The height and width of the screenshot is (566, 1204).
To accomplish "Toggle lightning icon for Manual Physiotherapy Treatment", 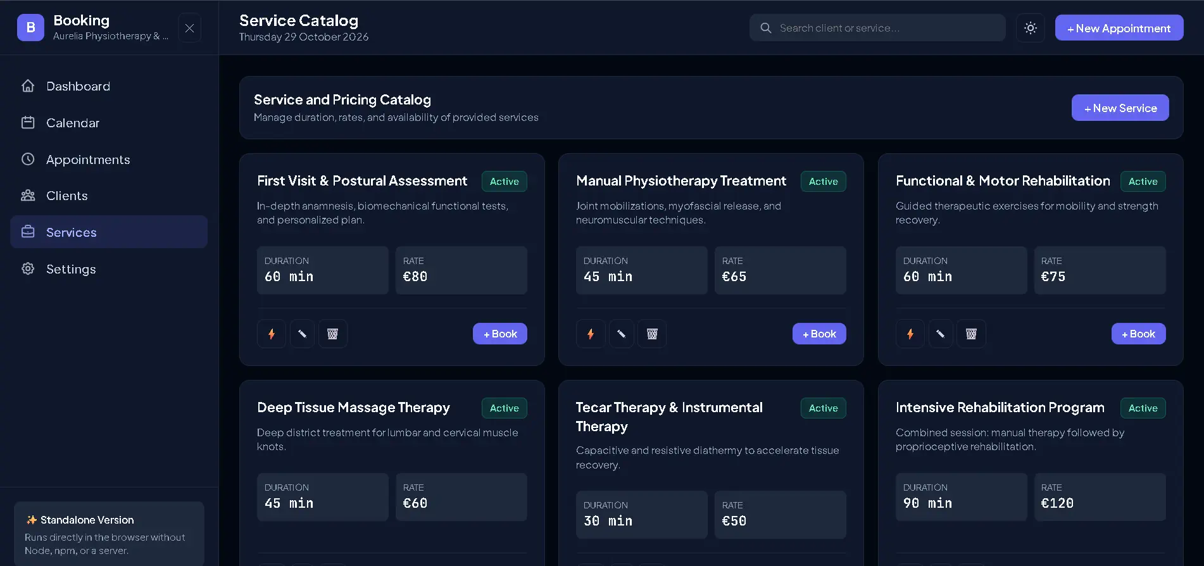I will (591, 334).
